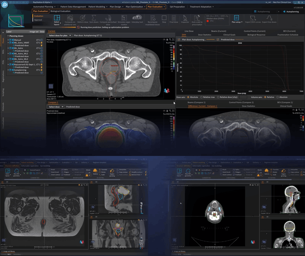Open the Select dose for plan dropdown

60,35
